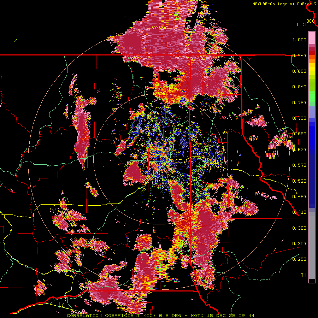
Task: Click the 0.520 scale value
Action: (x=299, y=181)
